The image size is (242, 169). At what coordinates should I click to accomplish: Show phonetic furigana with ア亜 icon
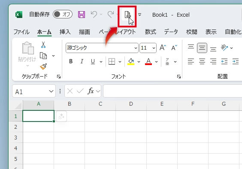click(167, 62)
